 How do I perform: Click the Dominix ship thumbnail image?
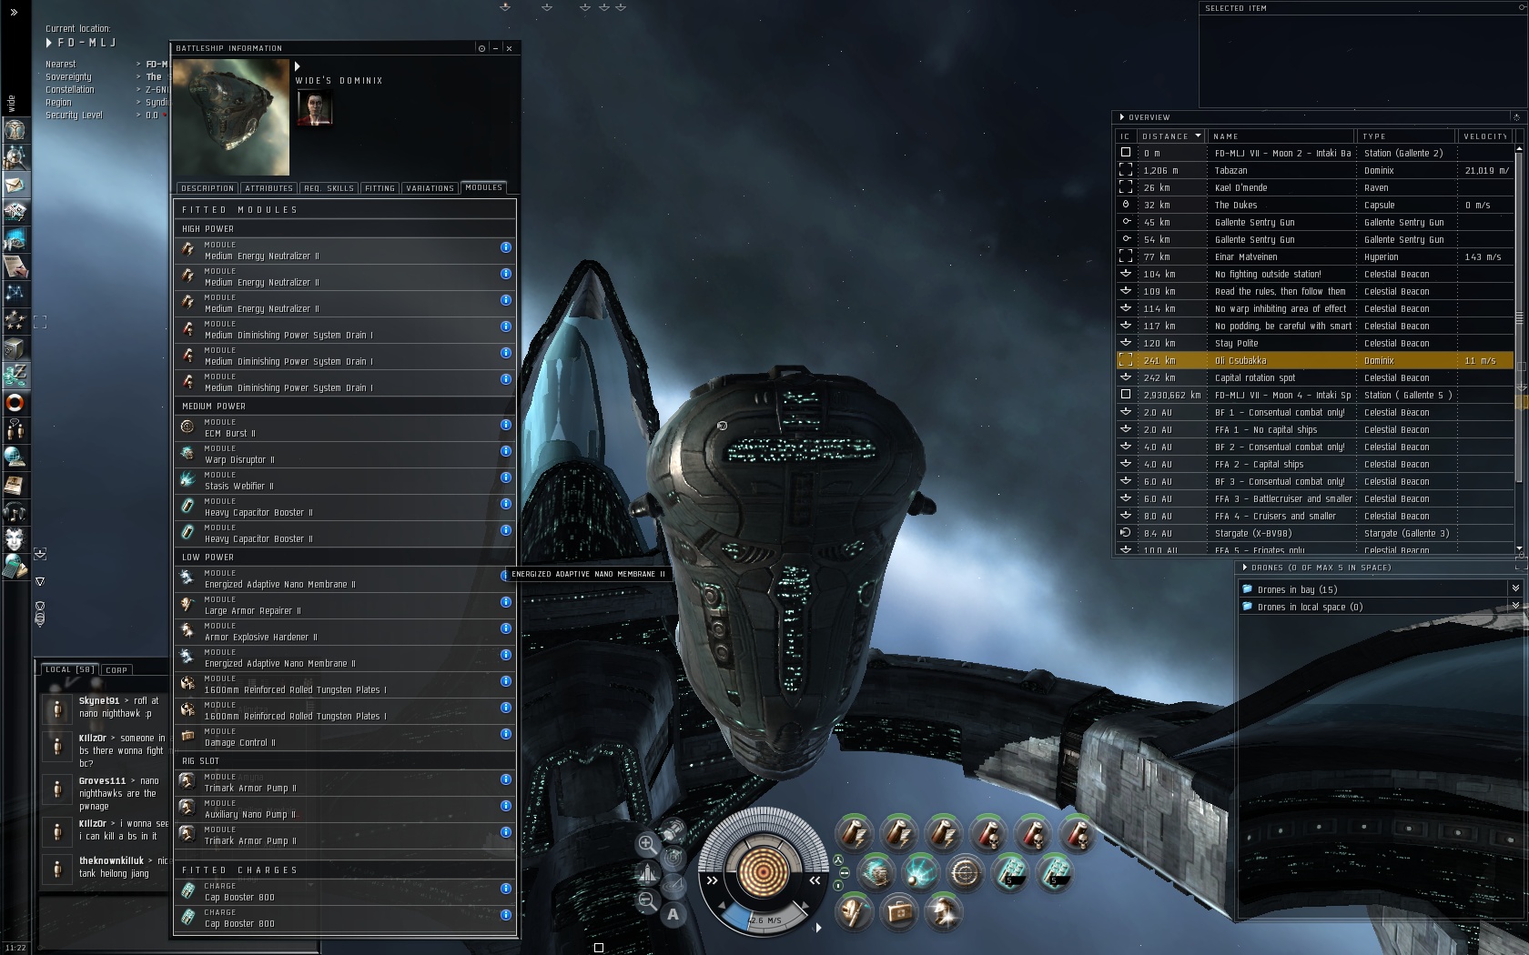(231, 117)
